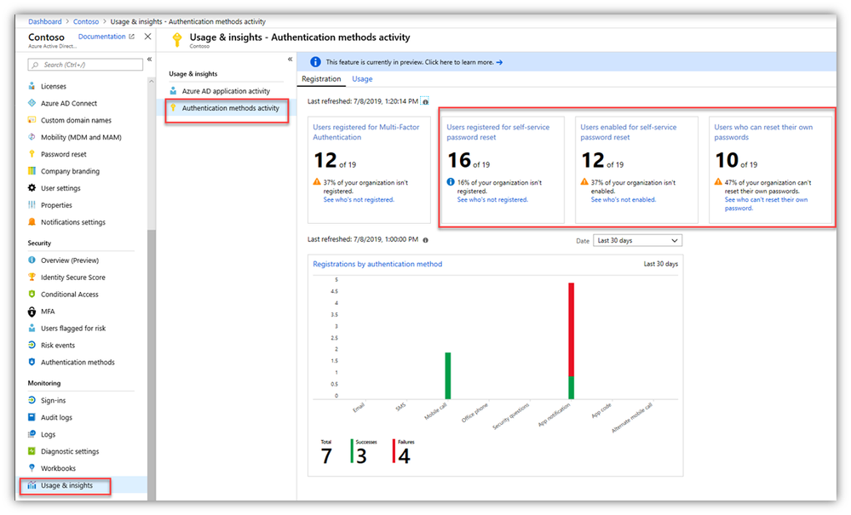Screen dimensions: 851x515
Task: Open Users registered for self-service password reset
Action: click(x=497, y=132)
